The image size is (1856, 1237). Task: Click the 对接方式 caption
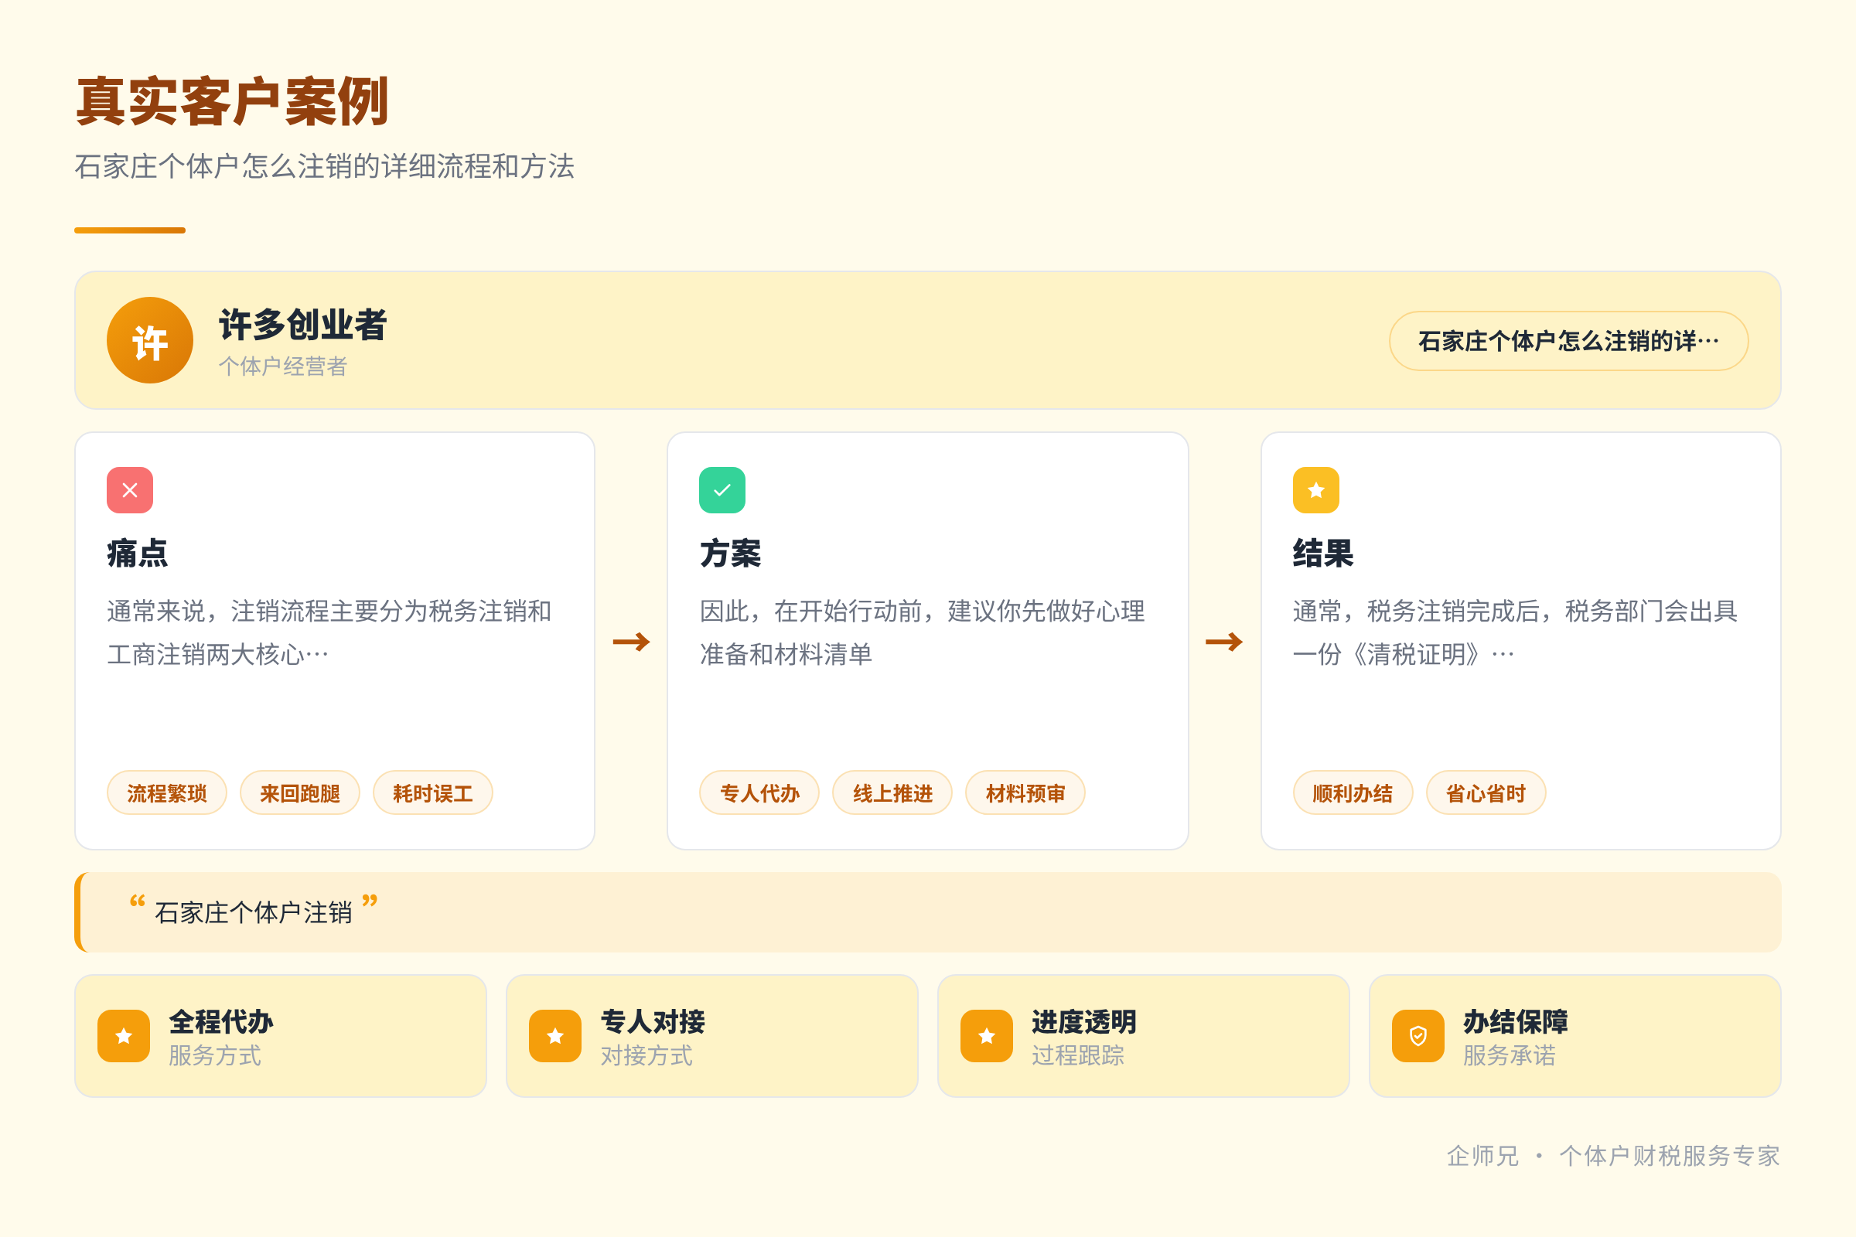647,1055
